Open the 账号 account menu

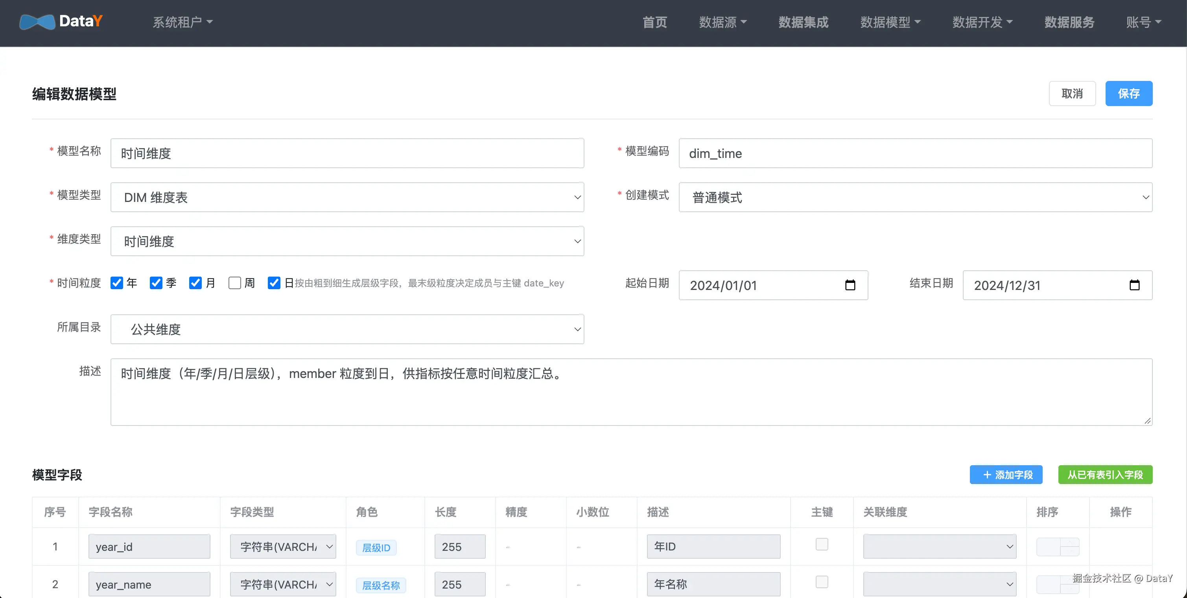1143,22
